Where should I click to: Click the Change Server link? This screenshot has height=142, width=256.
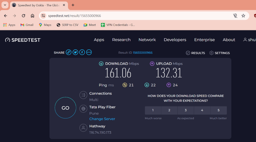102,119
